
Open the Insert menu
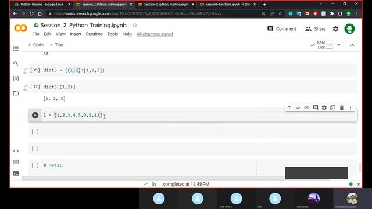tap(76, 34)
